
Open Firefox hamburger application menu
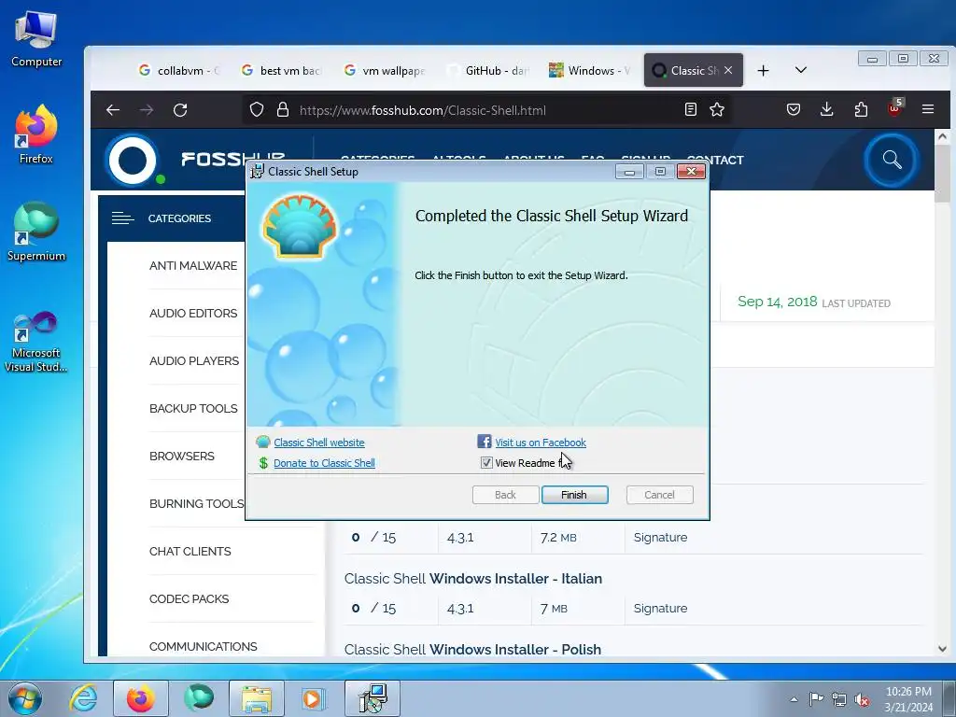click(x=928, y=110)
